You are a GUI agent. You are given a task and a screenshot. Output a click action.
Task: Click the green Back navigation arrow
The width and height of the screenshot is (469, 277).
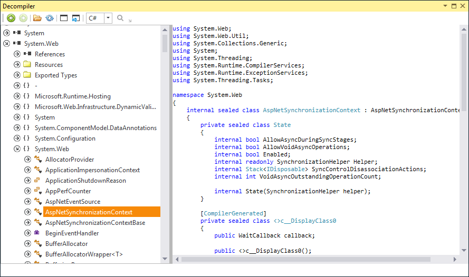point(11,18)
